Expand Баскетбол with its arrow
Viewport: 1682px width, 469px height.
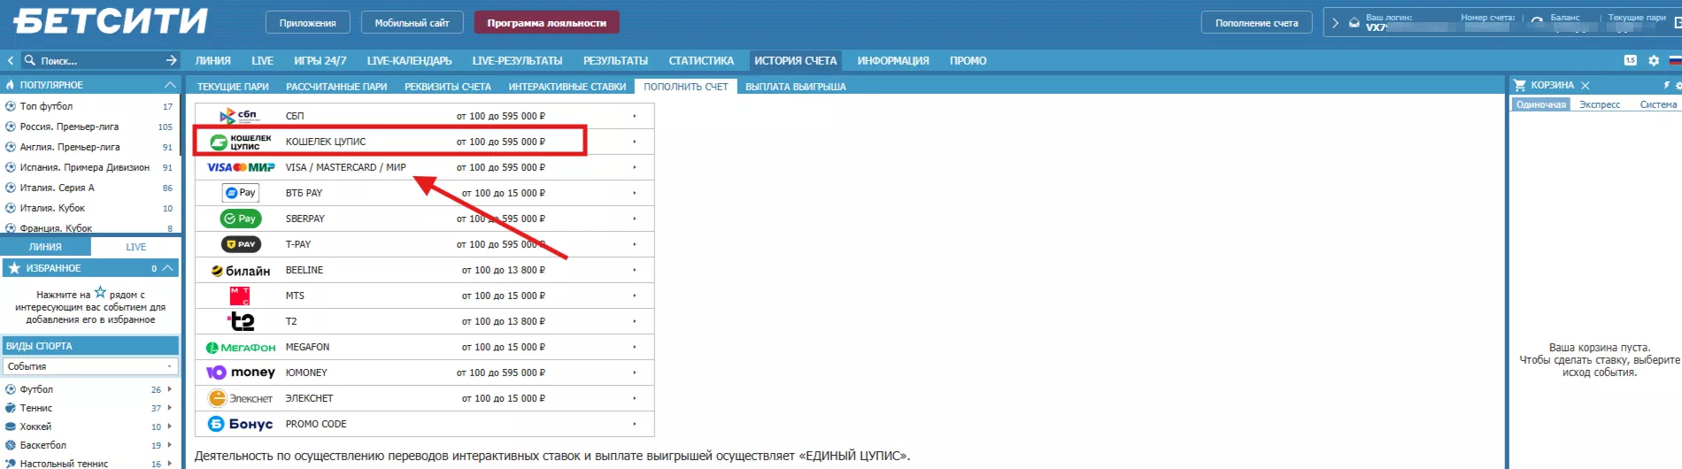(169, 445)
